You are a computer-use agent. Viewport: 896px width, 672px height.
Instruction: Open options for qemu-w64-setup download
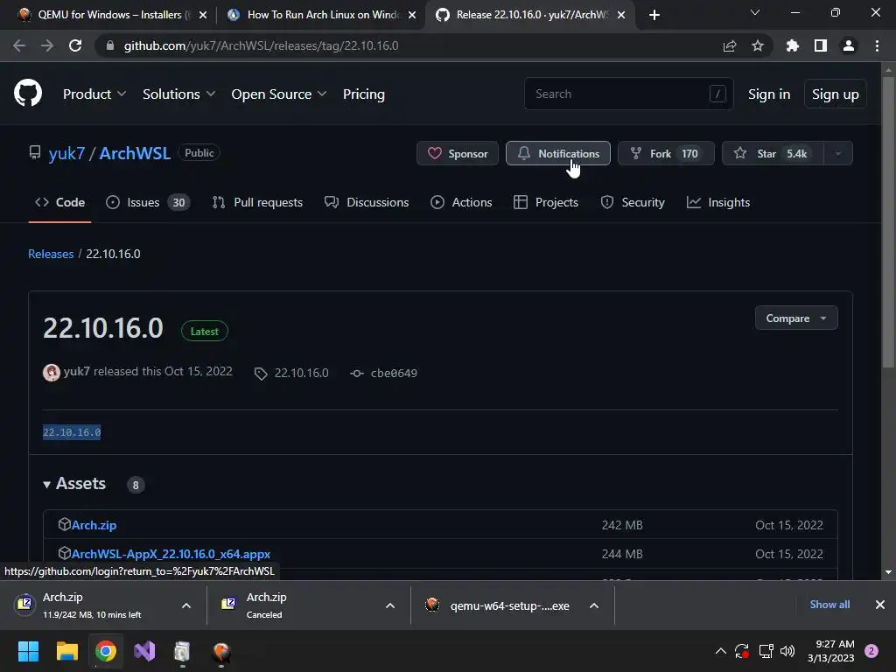tap(594, 605)
